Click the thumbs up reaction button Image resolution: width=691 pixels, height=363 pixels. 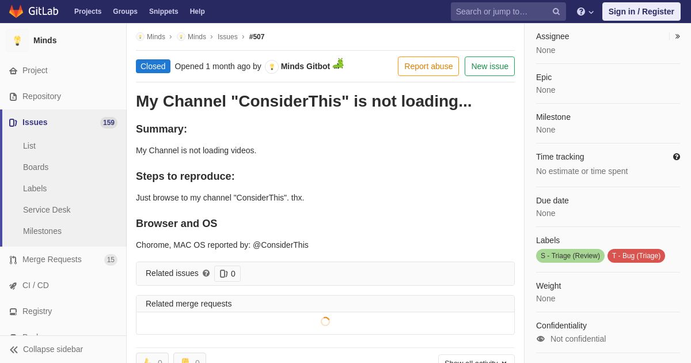pyautogui.click(x=152, y=358)
